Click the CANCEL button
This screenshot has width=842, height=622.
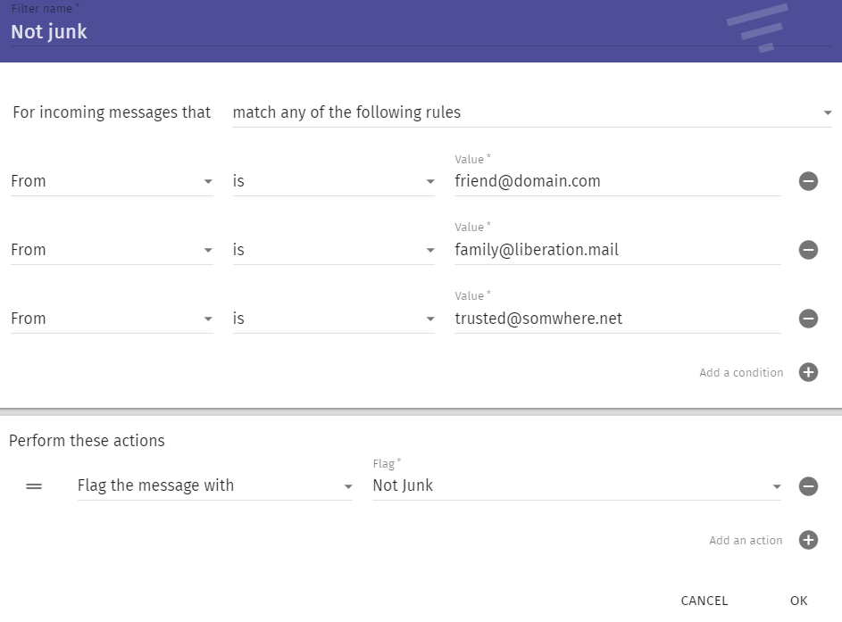tap(704, 601)
